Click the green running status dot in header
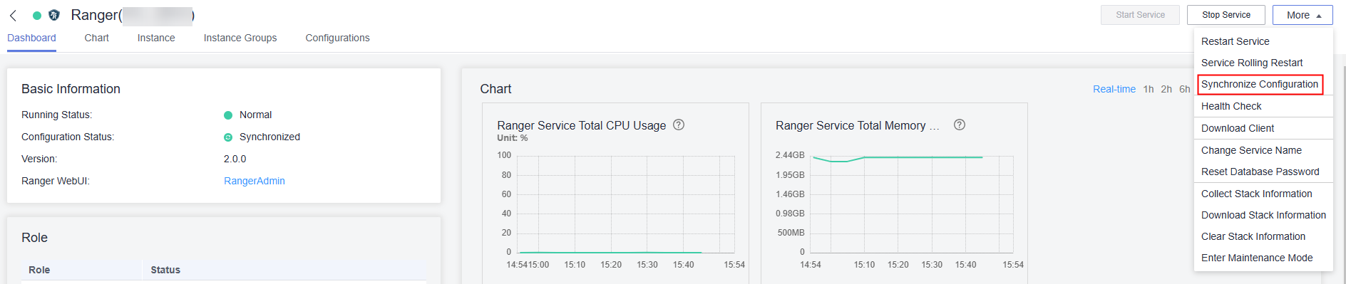The width and height of the screenshot is (1346, 284). pyautogui.click(x=37, y=15)
